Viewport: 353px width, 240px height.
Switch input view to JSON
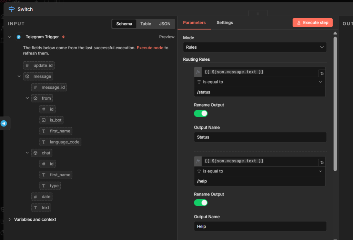[x=165, y=24]
